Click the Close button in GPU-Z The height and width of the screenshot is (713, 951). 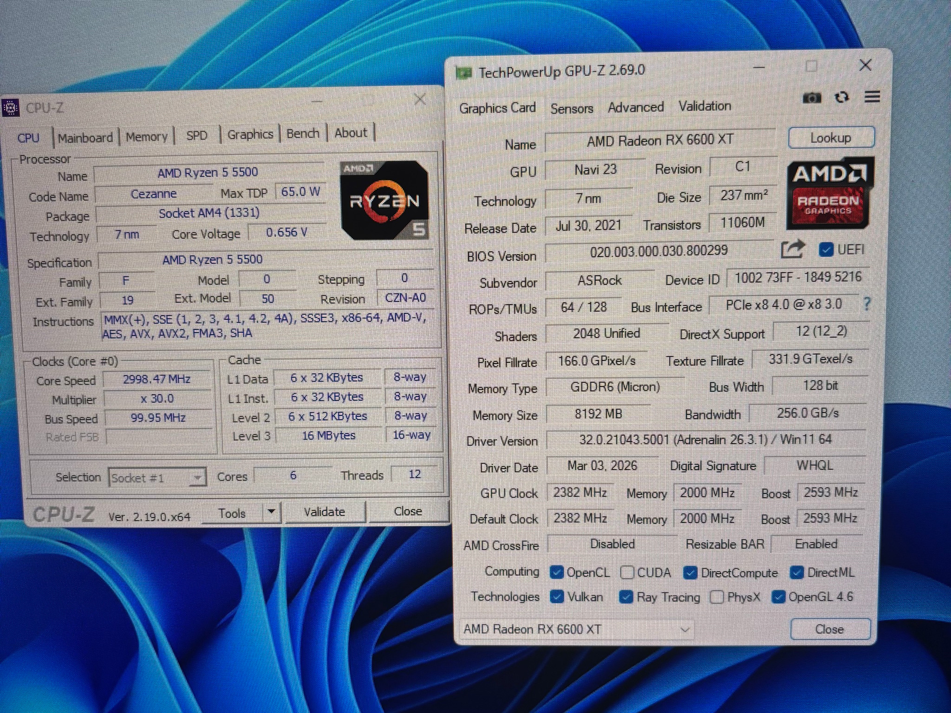pos(829,629)
